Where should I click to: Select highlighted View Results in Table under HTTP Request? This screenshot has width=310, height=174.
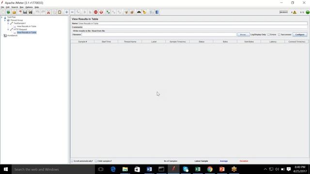coord(27,32)
